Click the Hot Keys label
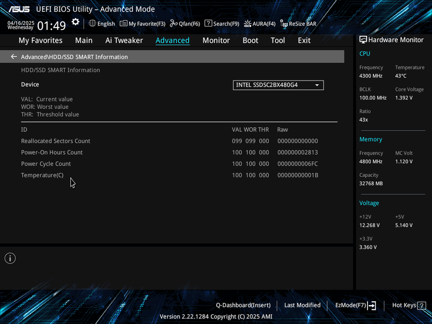The image size is (432, 324). (x=404, y=305)
